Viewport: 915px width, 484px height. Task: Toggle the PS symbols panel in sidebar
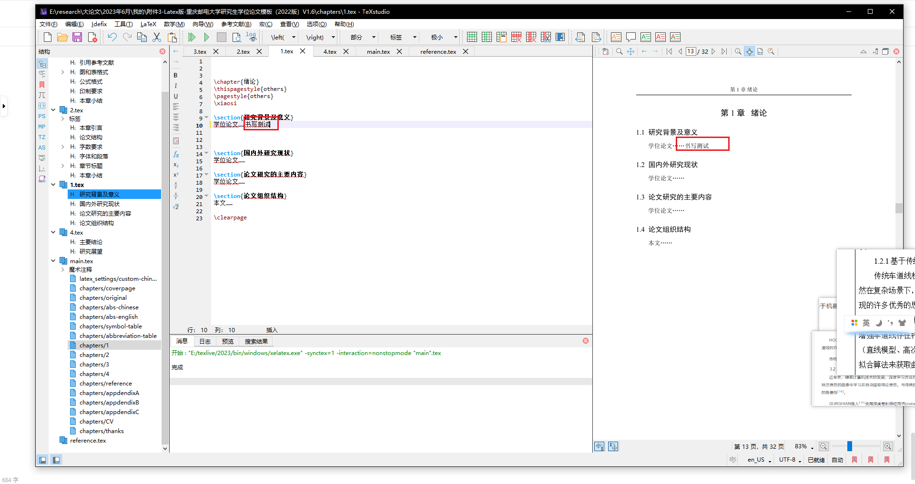click(42, 116)
